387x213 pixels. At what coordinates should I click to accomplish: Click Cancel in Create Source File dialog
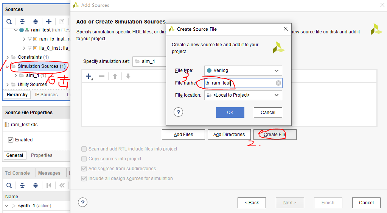click(x=268, y=113)
